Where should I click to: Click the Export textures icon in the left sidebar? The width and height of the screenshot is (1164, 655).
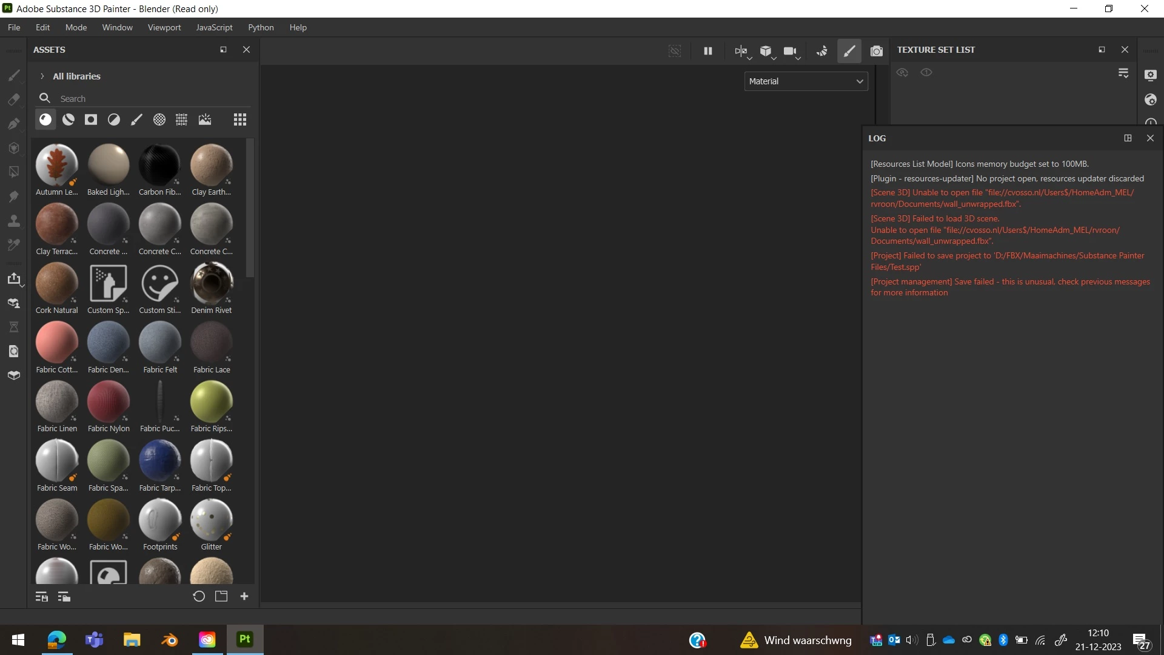coord(13,278)
